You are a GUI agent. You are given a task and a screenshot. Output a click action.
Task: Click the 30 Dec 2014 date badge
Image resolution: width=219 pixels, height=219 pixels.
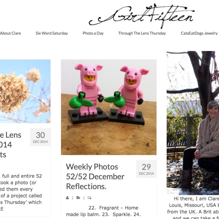click(x=41, y=137)
